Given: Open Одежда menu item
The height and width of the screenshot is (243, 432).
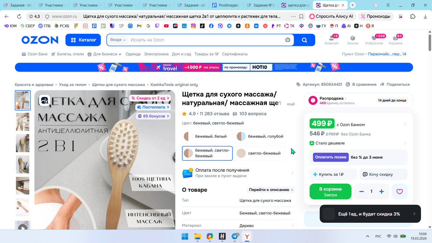Looking at the screenshot, I should [133, 54].
